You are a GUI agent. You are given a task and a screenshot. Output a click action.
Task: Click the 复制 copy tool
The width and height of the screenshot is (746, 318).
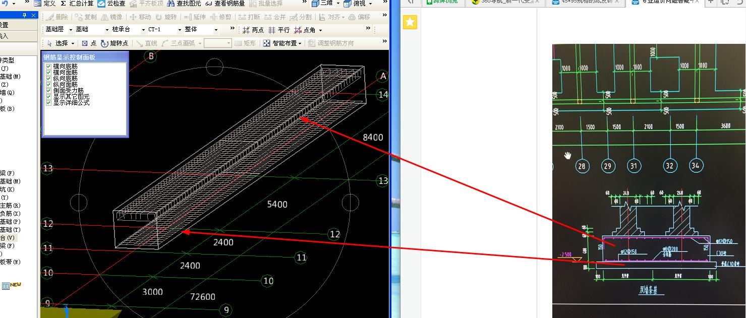85,17
